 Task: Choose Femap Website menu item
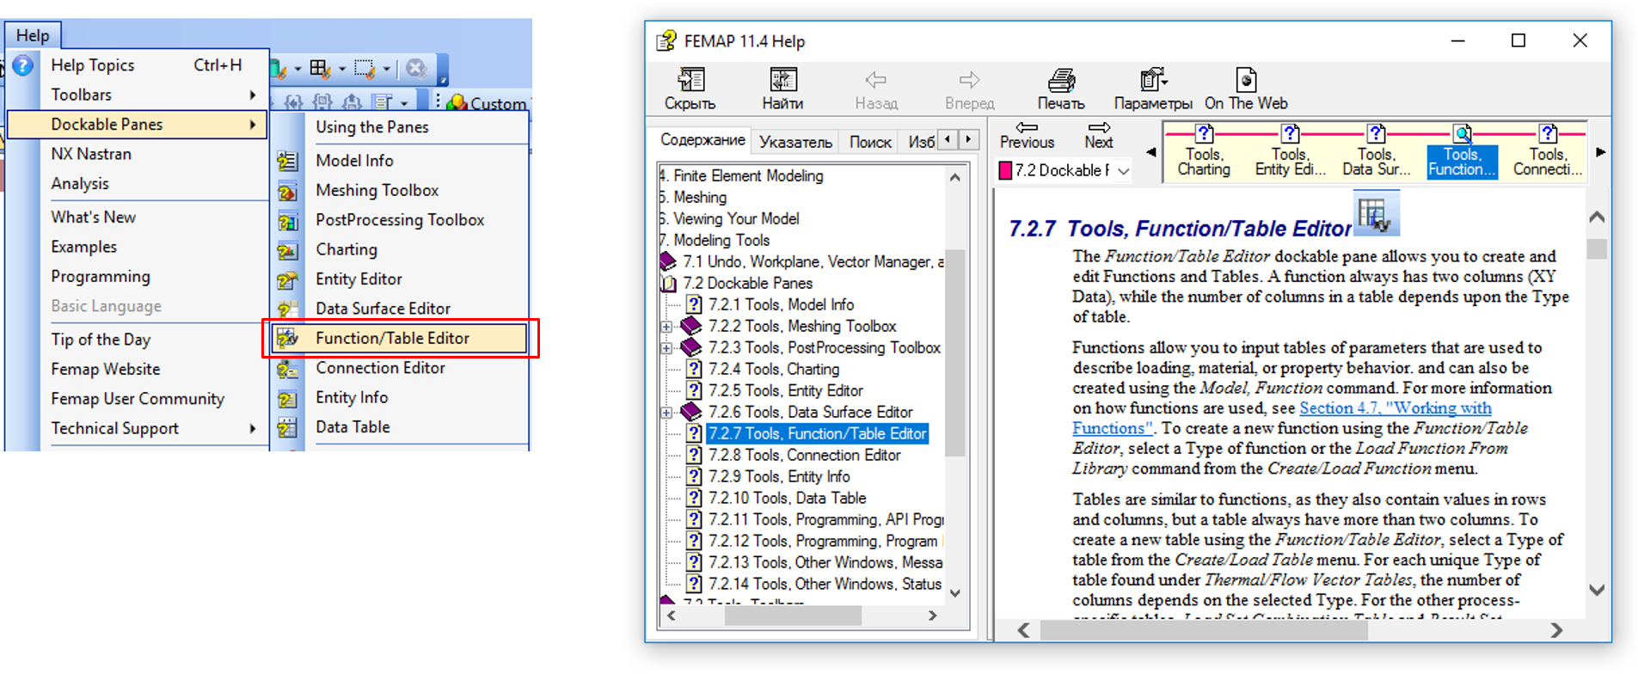(105, 370)
